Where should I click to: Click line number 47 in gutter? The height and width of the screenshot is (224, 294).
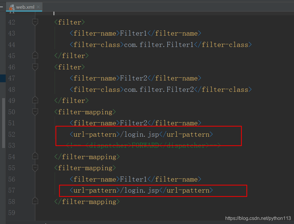point(12,78)
